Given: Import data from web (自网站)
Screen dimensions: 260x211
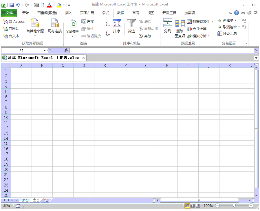Looking at the screenshot, I should click(11, 29).
